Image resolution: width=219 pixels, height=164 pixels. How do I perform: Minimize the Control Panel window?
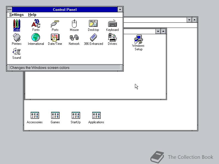[120, 10]
